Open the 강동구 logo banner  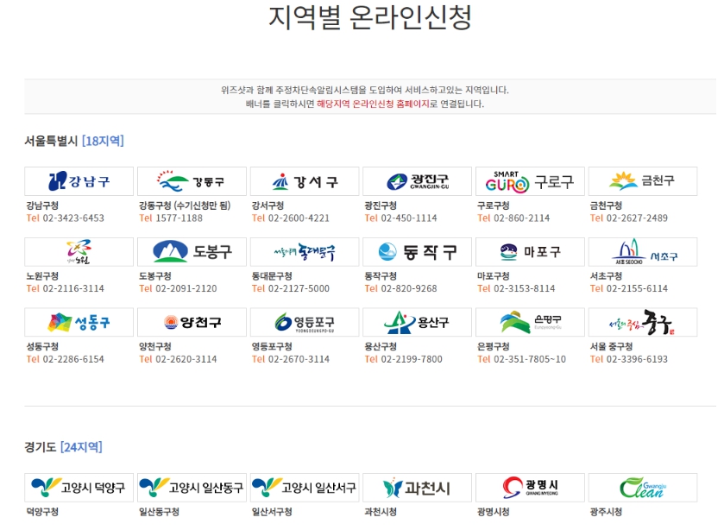(x=192, y=181)
